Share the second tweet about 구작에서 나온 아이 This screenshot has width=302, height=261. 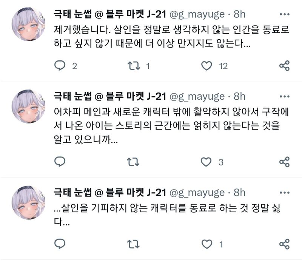[284, 162]
